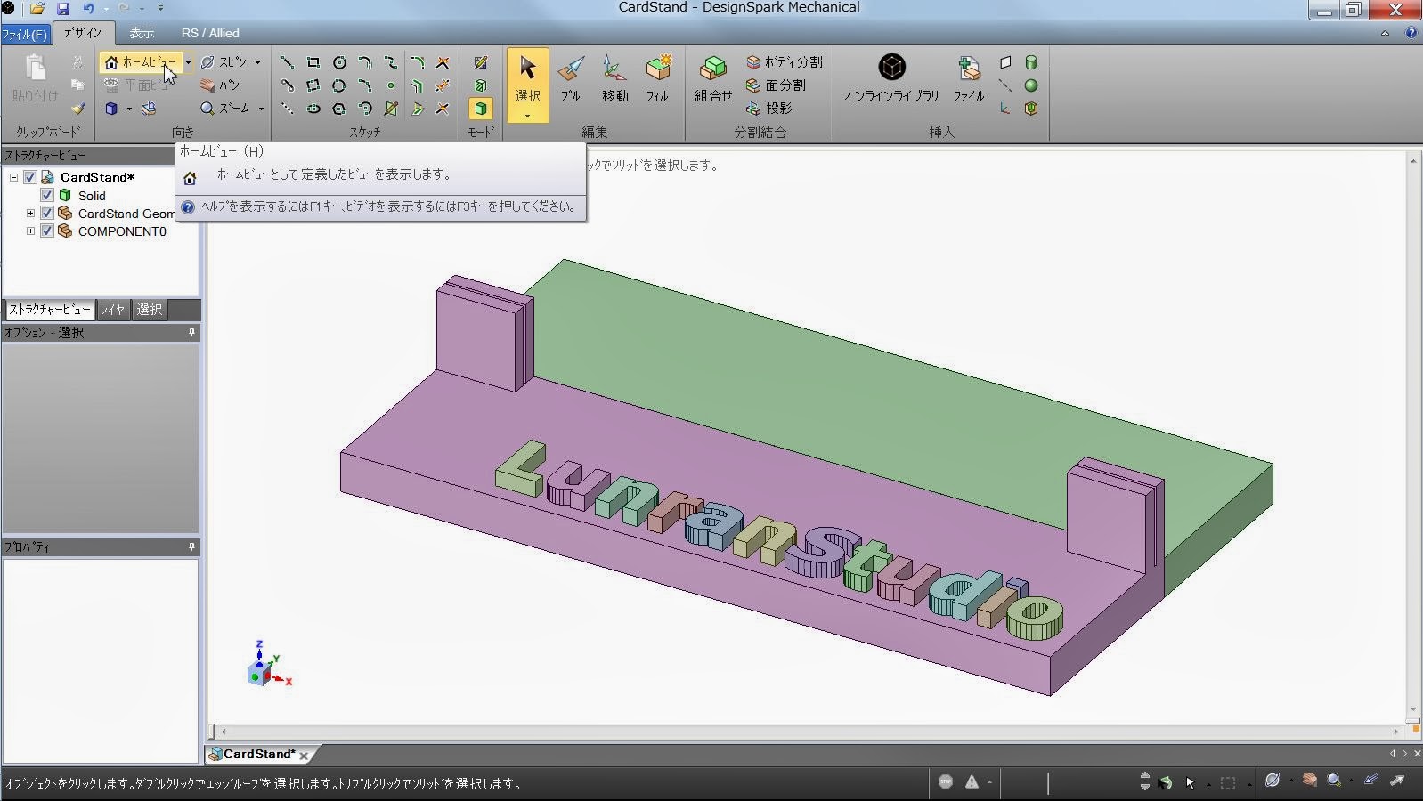
Task: Open the ズーム dropdown arrow
Action: pos(261,109)
